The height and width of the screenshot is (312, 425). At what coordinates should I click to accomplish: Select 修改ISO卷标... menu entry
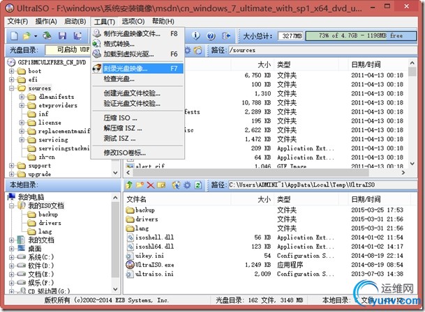coord(137,153)
